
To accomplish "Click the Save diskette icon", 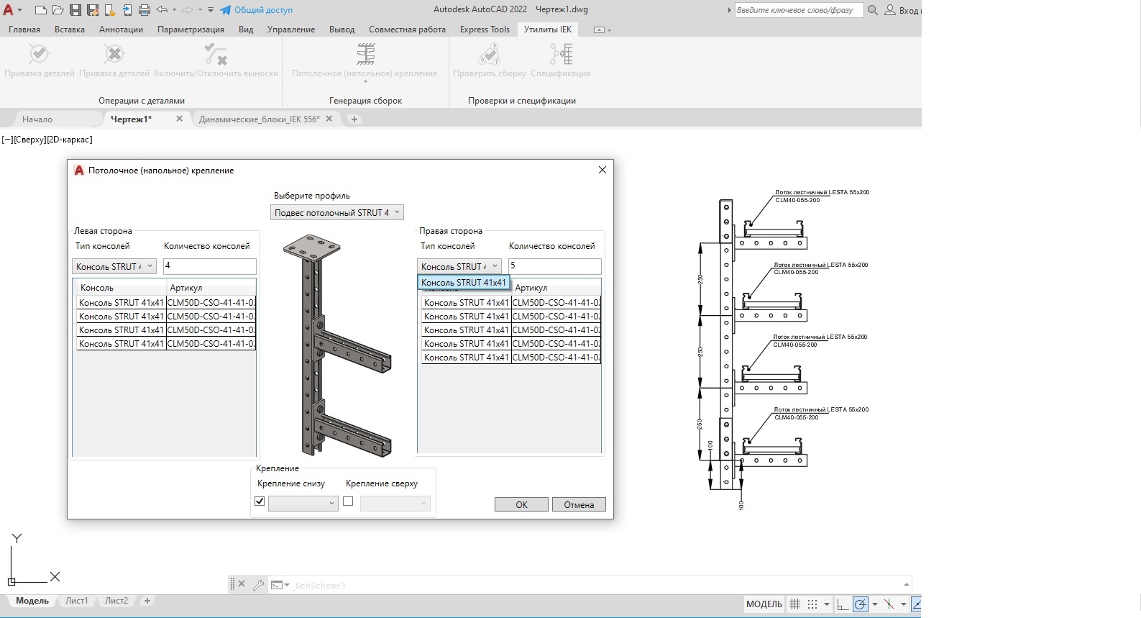I will tap(75, 10).
